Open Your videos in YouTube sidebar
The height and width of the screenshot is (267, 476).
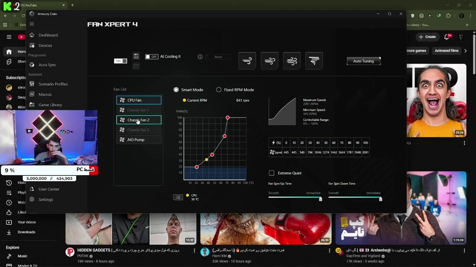click(x=27, y=222)
